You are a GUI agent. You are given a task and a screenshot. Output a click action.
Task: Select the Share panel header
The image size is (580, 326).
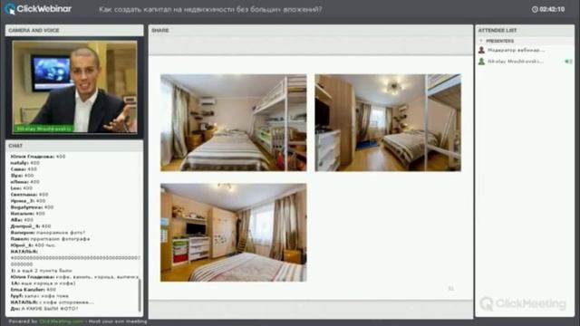click(311, 30)
